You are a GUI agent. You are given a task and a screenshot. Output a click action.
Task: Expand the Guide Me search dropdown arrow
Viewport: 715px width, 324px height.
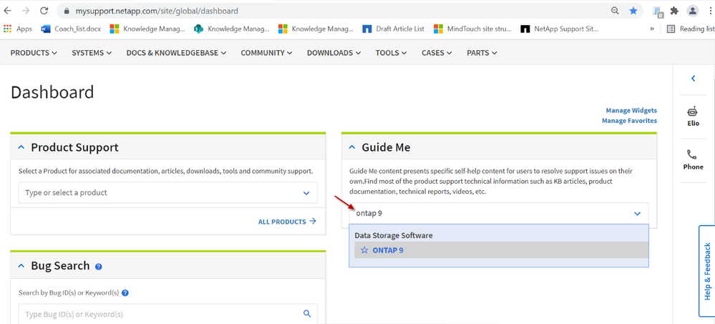(637, 214)
